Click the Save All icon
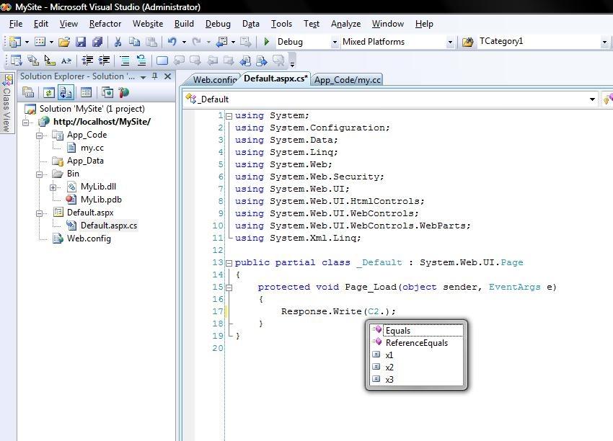Viewport: 613px width, 441px height. click(97, 42)
